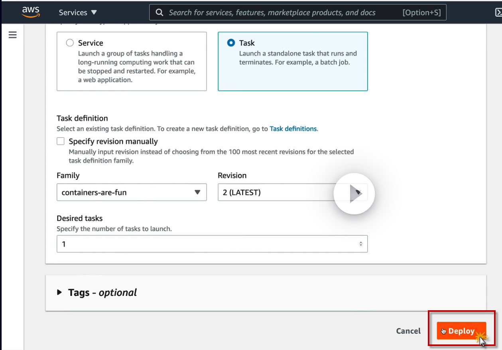Click the search magnifier icon
This screenshot has width=502, height=350.
pos(159,12)
